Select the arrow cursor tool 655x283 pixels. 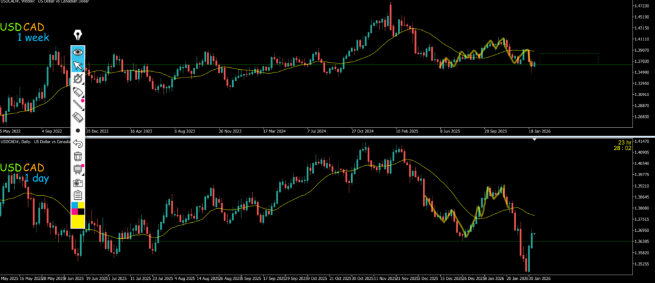click(x=78, y=65)
